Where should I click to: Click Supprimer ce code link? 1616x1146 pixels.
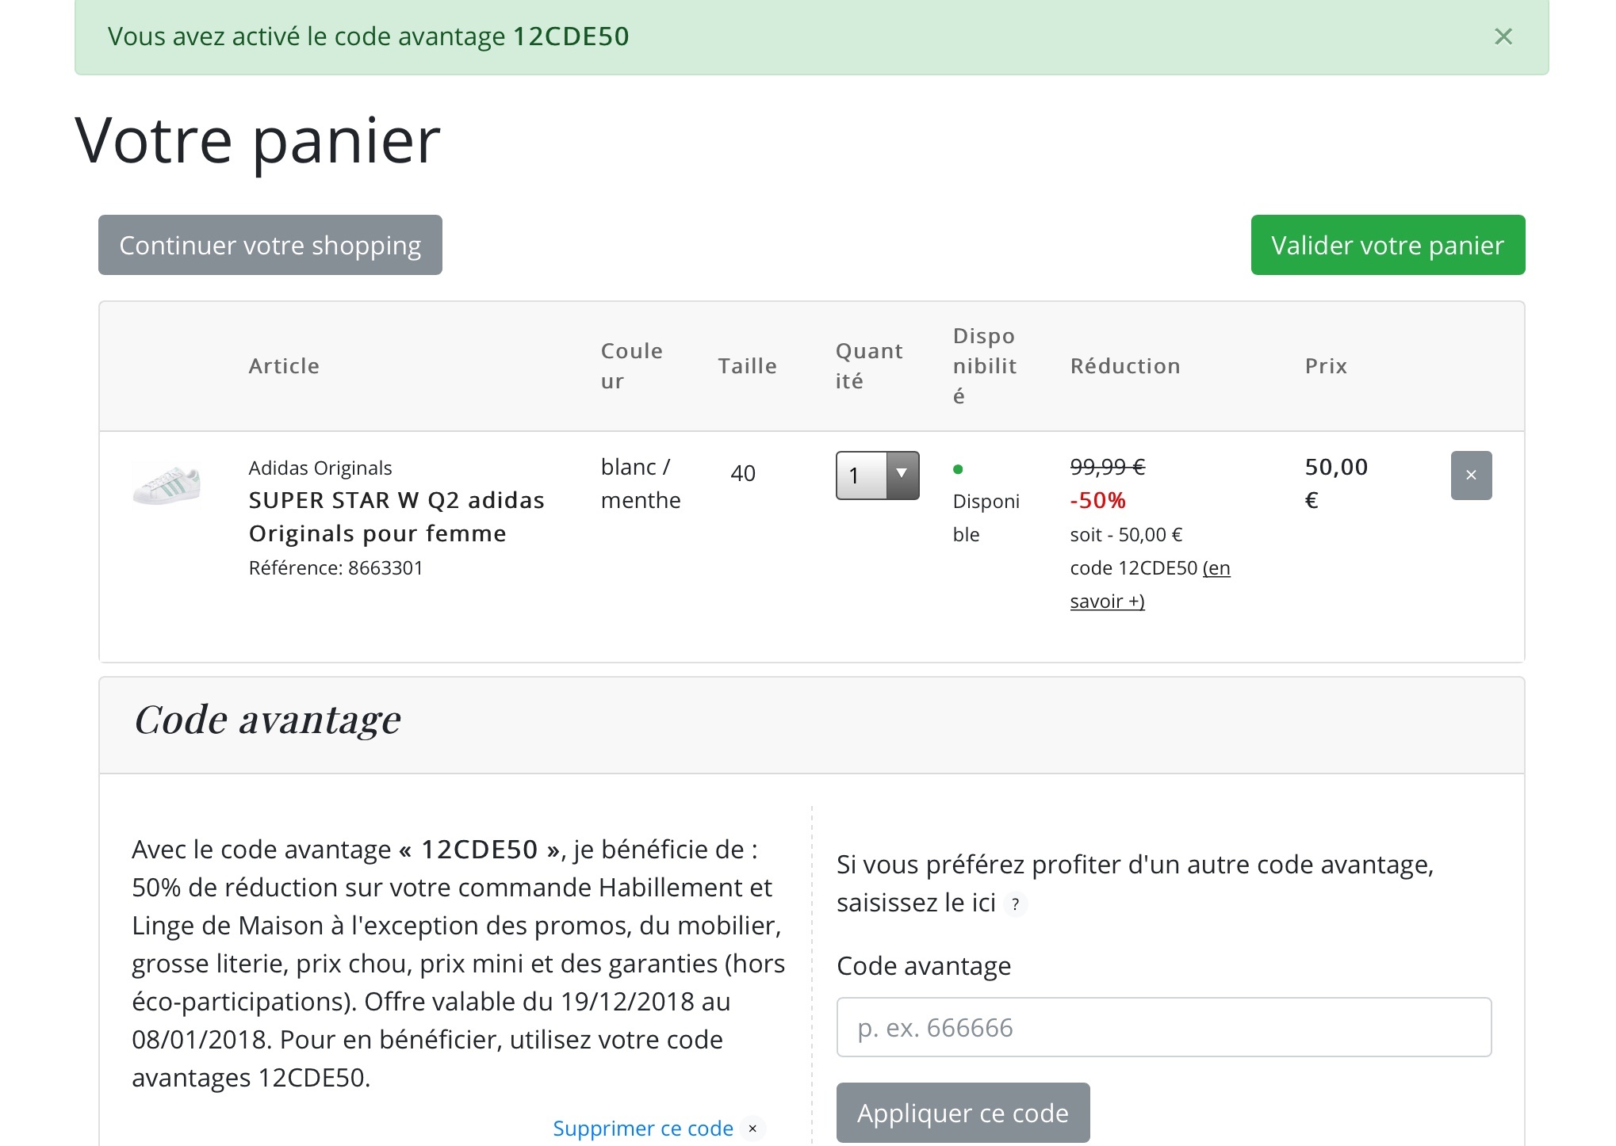point(642,1128)
